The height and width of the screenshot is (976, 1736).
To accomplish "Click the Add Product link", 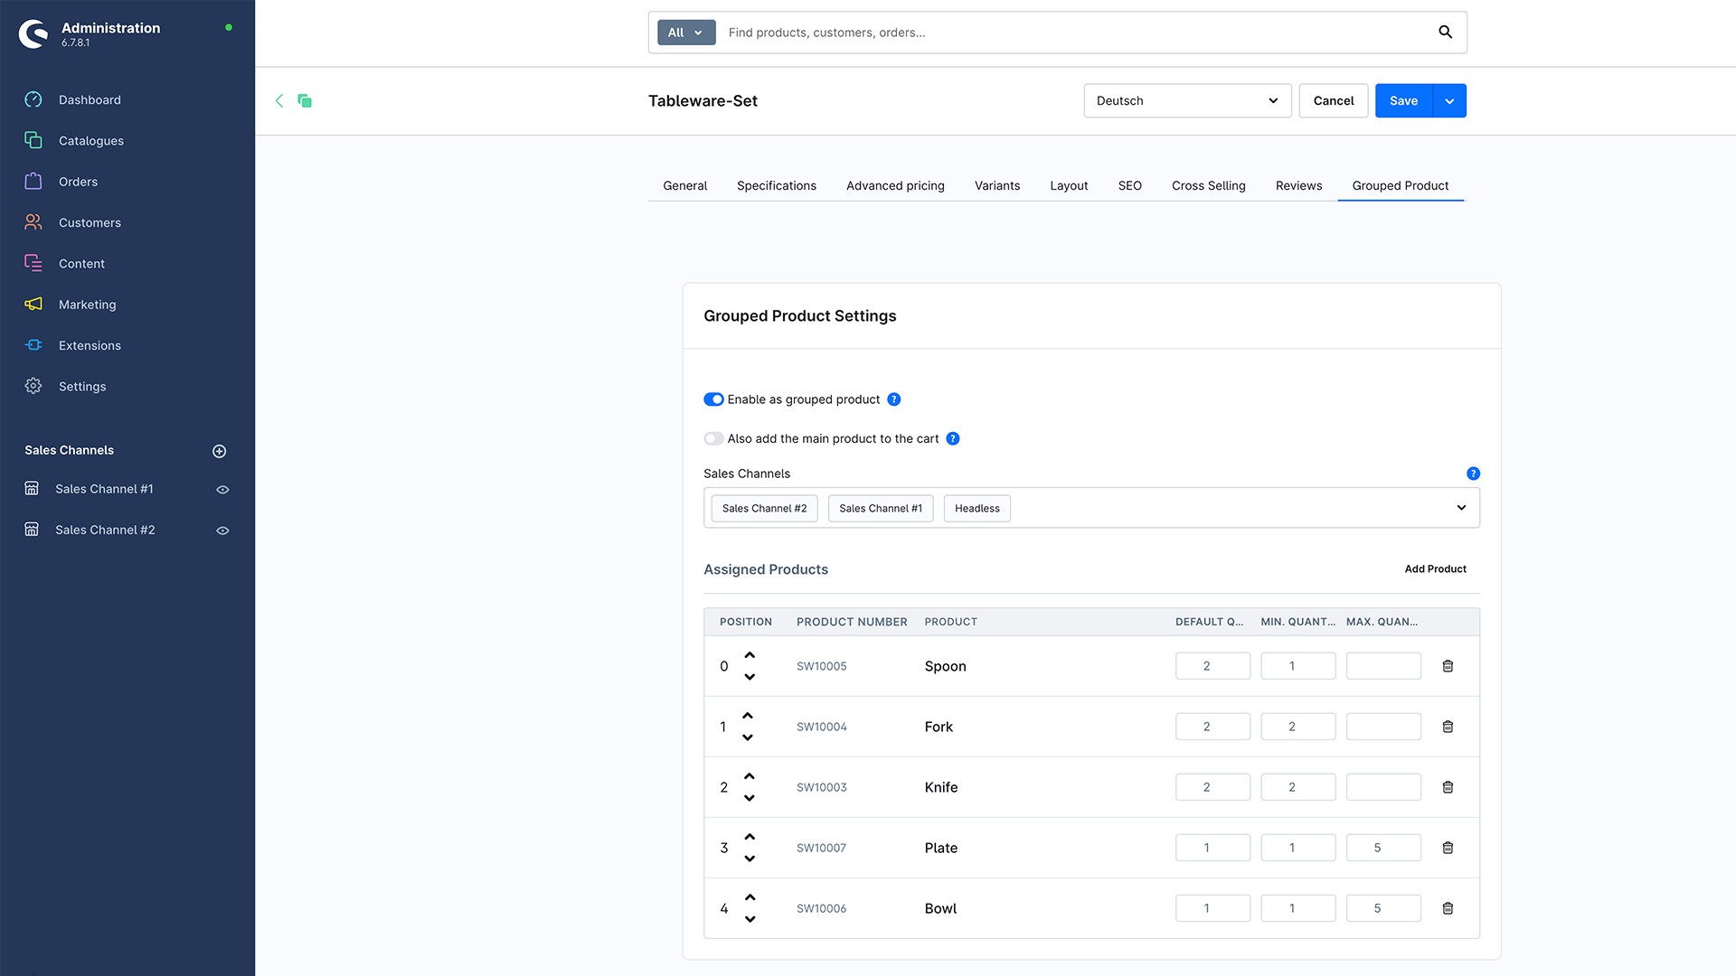I will [x=1435, y=568].
